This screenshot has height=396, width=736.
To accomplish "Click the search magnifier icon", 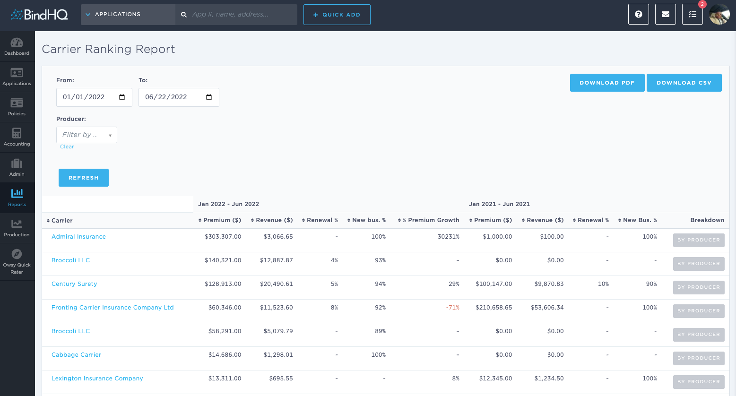I will coord(184,15).
